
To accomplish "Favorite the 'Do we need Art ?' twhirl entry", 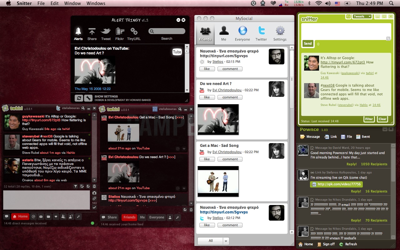I will pos(184,188).
